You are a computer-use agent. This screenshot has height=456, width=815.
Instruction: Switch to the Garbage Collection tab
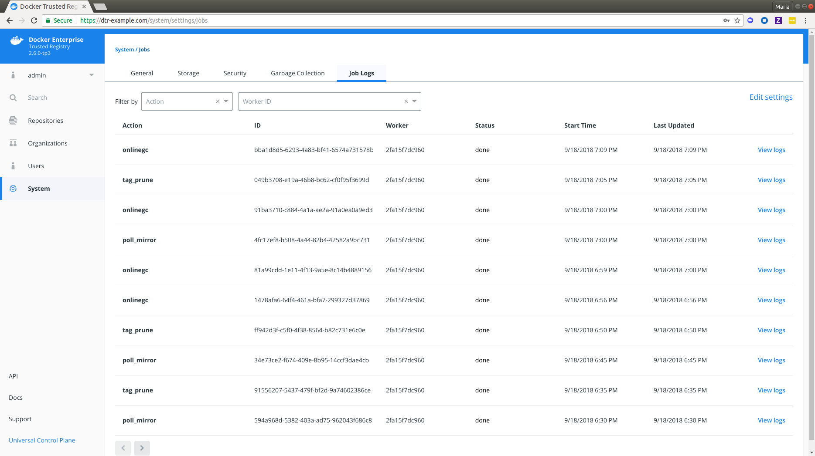[297, 73]
